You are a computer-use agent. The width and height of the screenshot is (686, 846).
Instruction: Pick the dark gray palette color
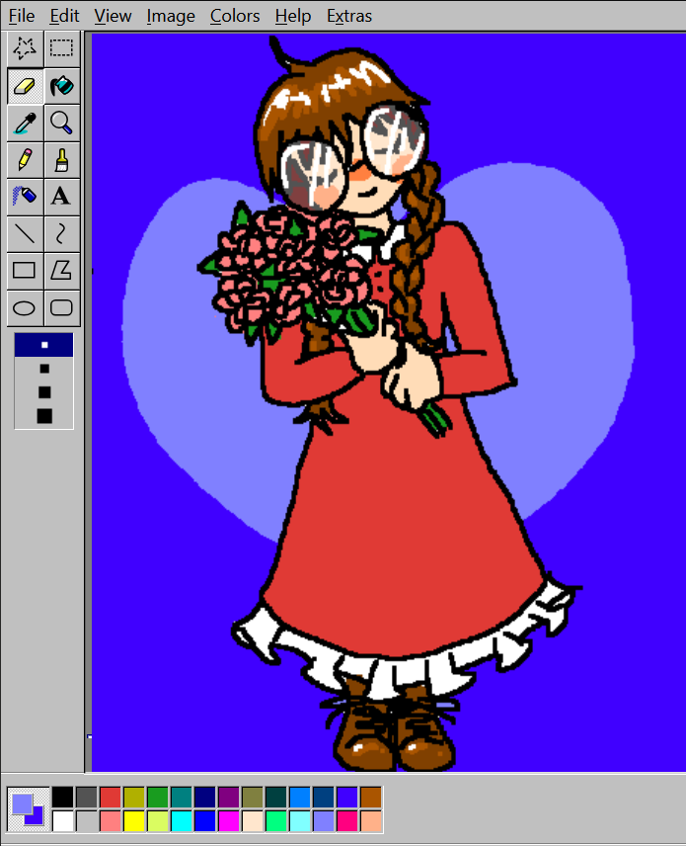(x=86, y=798)
